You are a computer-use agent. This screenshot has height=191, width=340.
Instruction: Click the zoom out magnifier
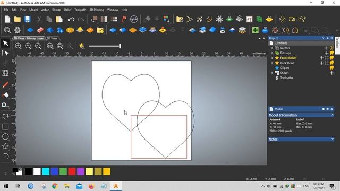(28, 46)
